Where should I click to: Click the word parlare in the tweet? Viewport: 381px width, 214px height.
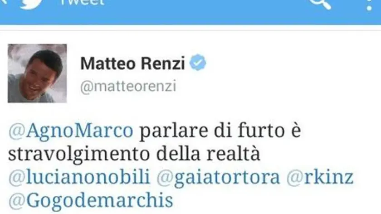(x=174, y=131)
